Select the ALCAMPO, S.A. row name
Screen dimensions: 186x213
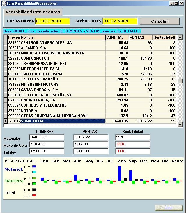click(63, 48)
